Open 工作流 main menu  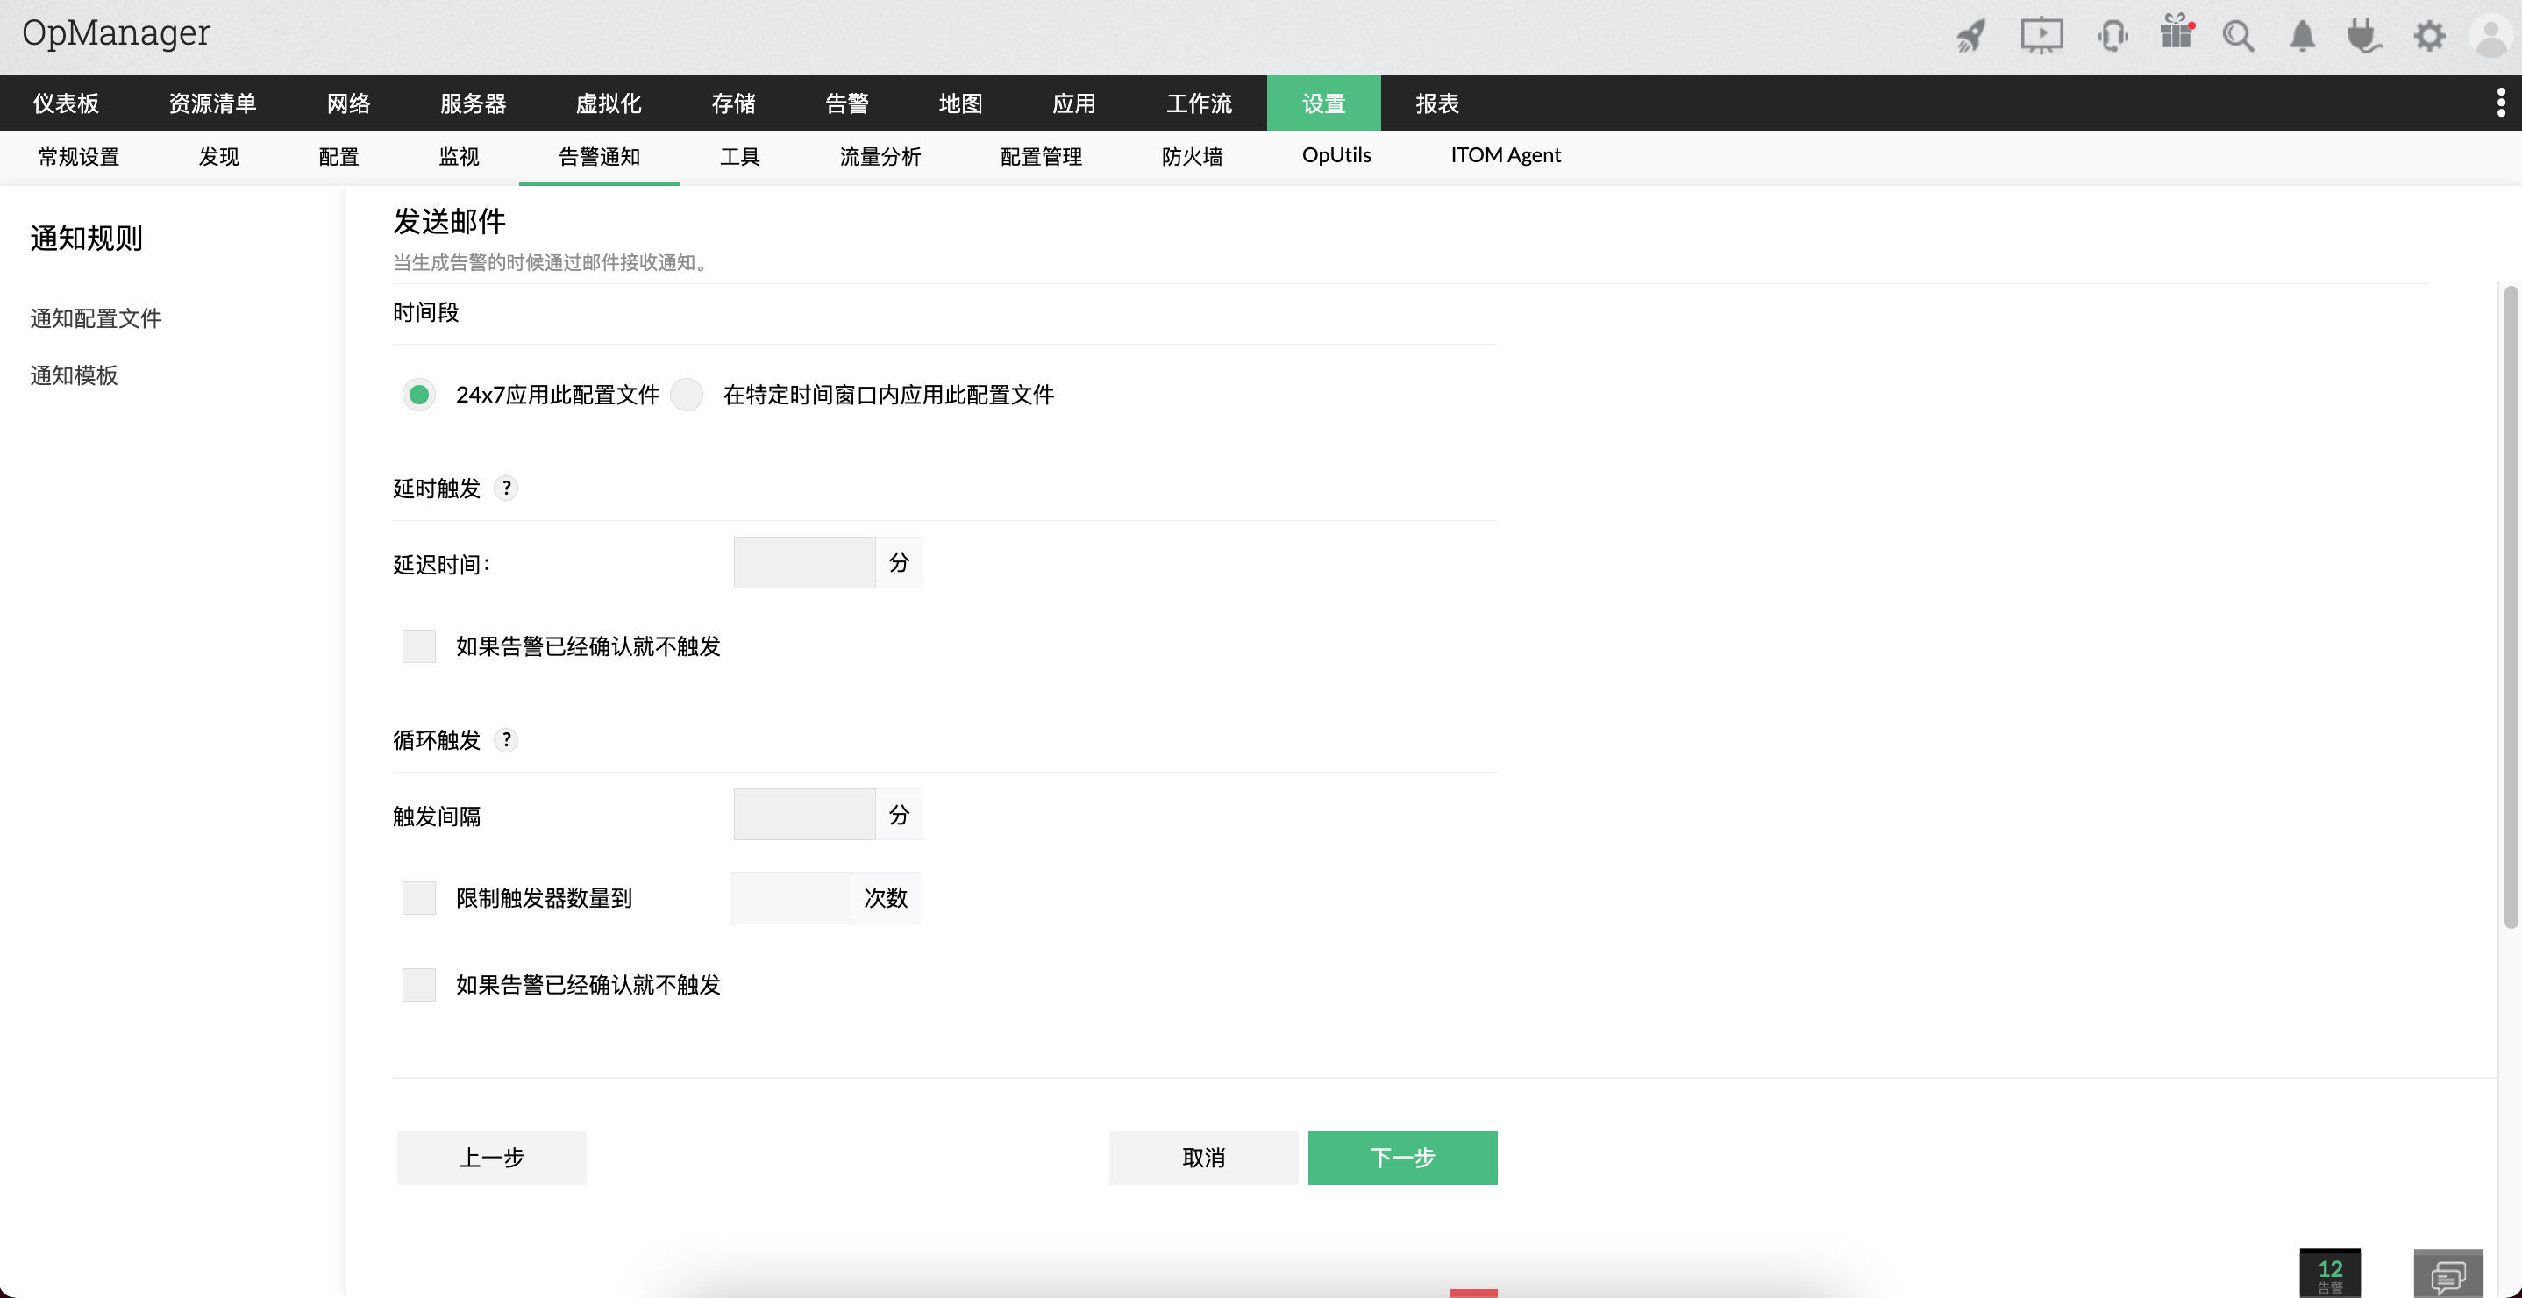pyautogui.click(x=1200, y=103)
